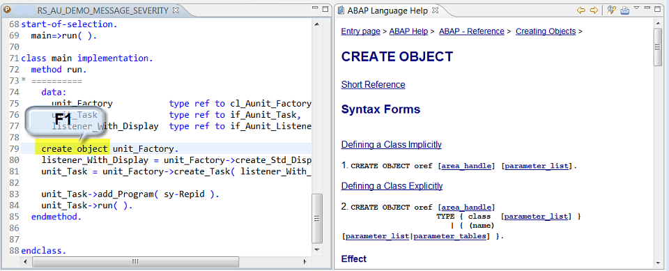Screen dimensions: 669x271
Task: Go back in ABAP Language Help
Action: (580, 10)
